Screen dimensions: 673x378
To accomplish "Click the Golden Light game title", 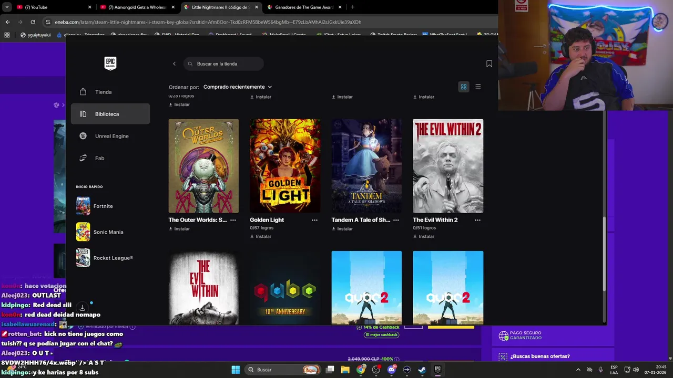I will pyautogui.click(x=267, y=220).
